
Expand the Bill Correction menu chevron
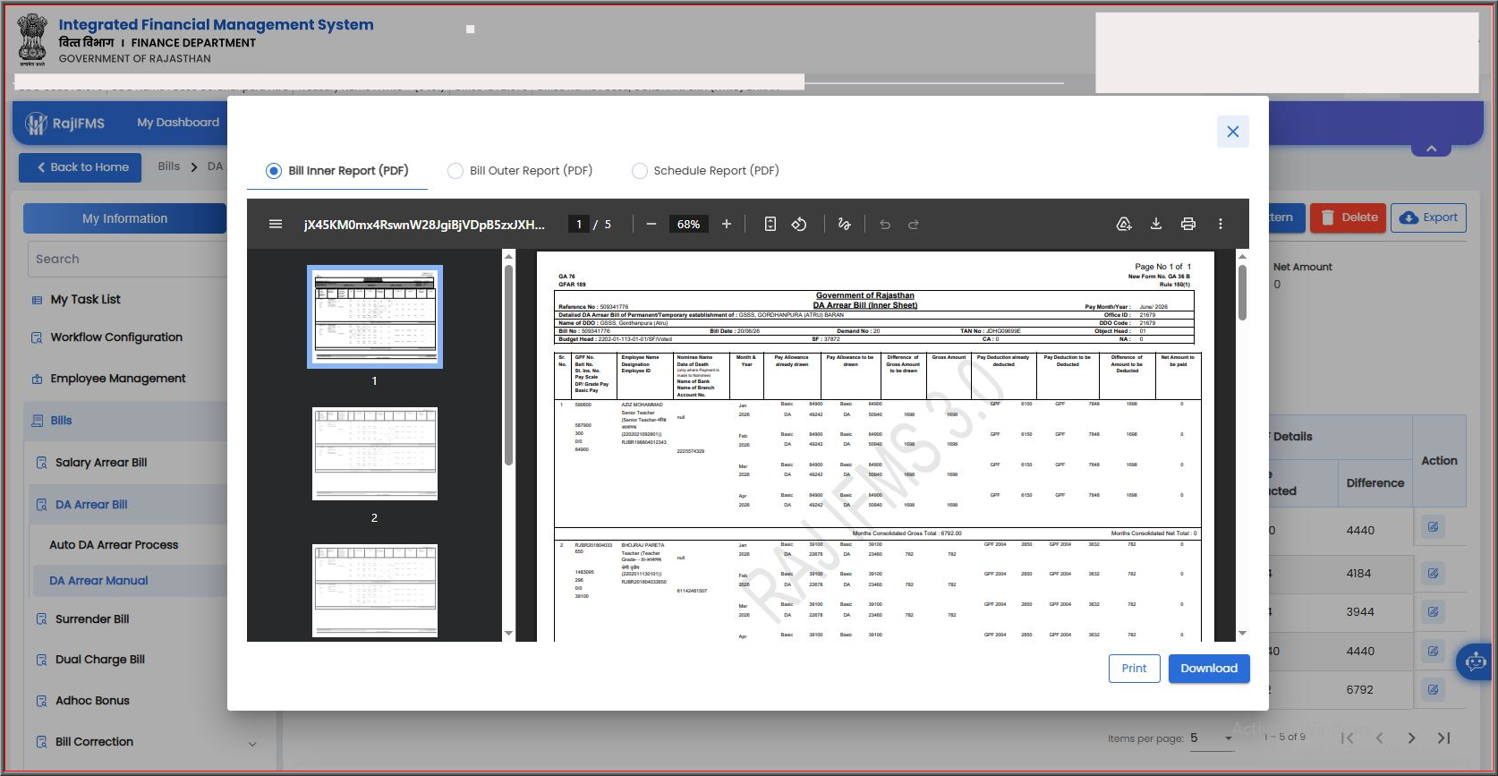pos(252,744)
